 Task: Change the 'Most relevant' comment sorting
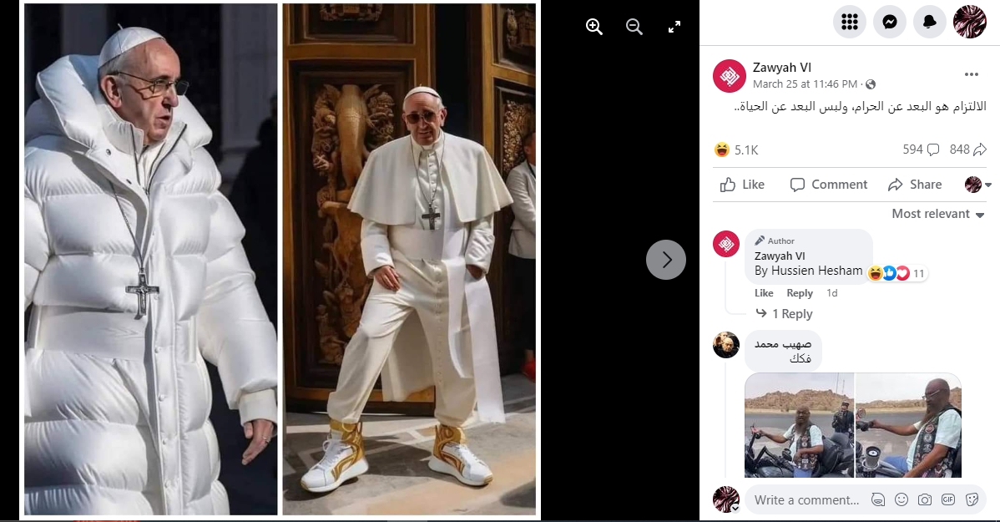click(931, 214)
